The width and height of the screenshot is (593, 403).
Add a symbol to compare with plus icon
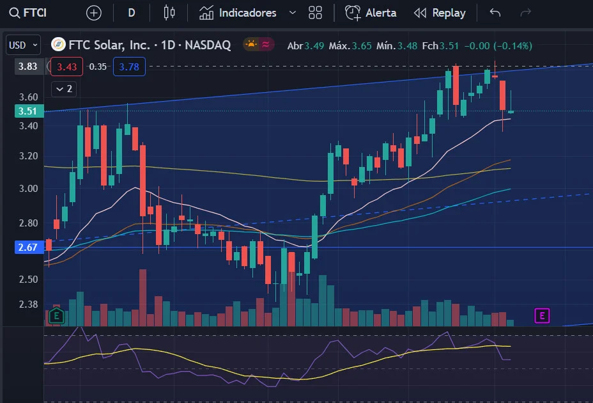pos(94,13)
